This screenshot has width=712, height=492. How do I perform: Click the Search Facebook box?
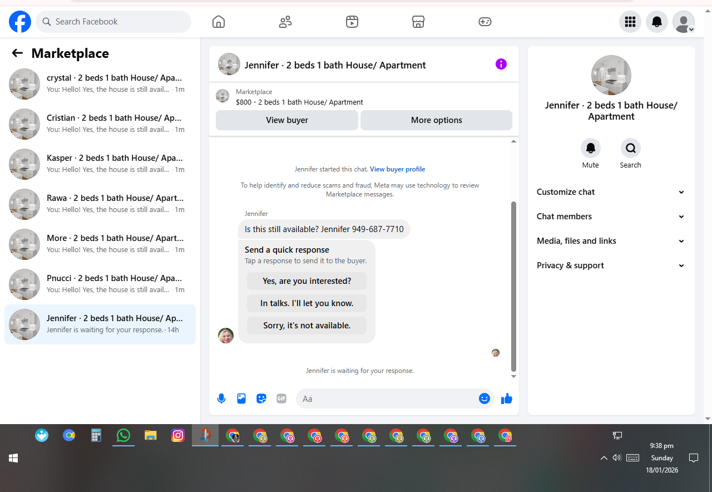[x=113, y=22]
